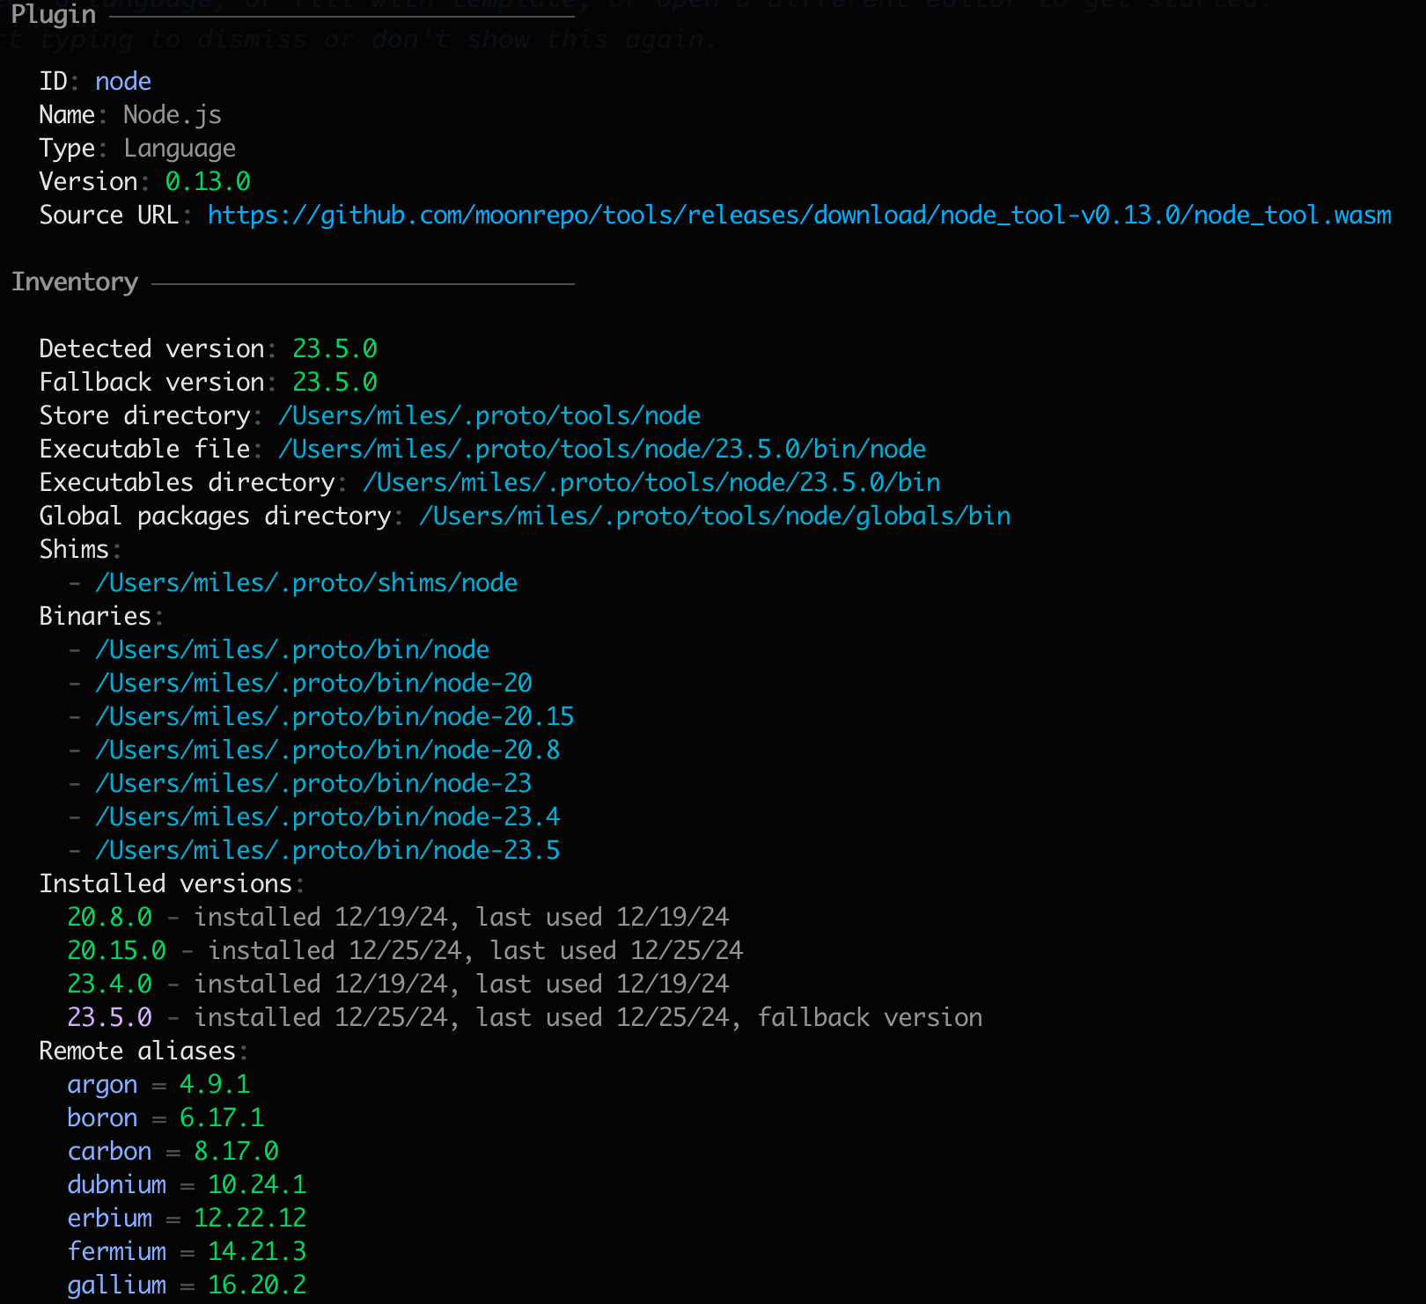Image resolution: width=1426 pixels, height=1304 pixels.
Task: Click the node-23.4 binary path
Action: 327,817
